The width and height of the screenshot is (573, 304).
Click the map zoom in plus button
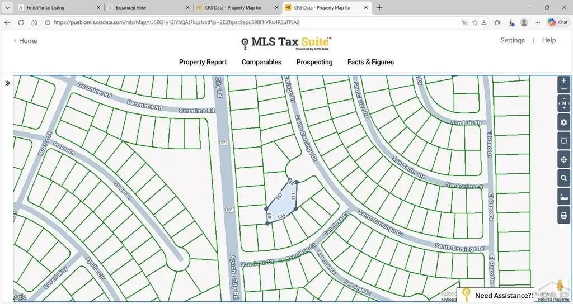(x=563, y=80)
